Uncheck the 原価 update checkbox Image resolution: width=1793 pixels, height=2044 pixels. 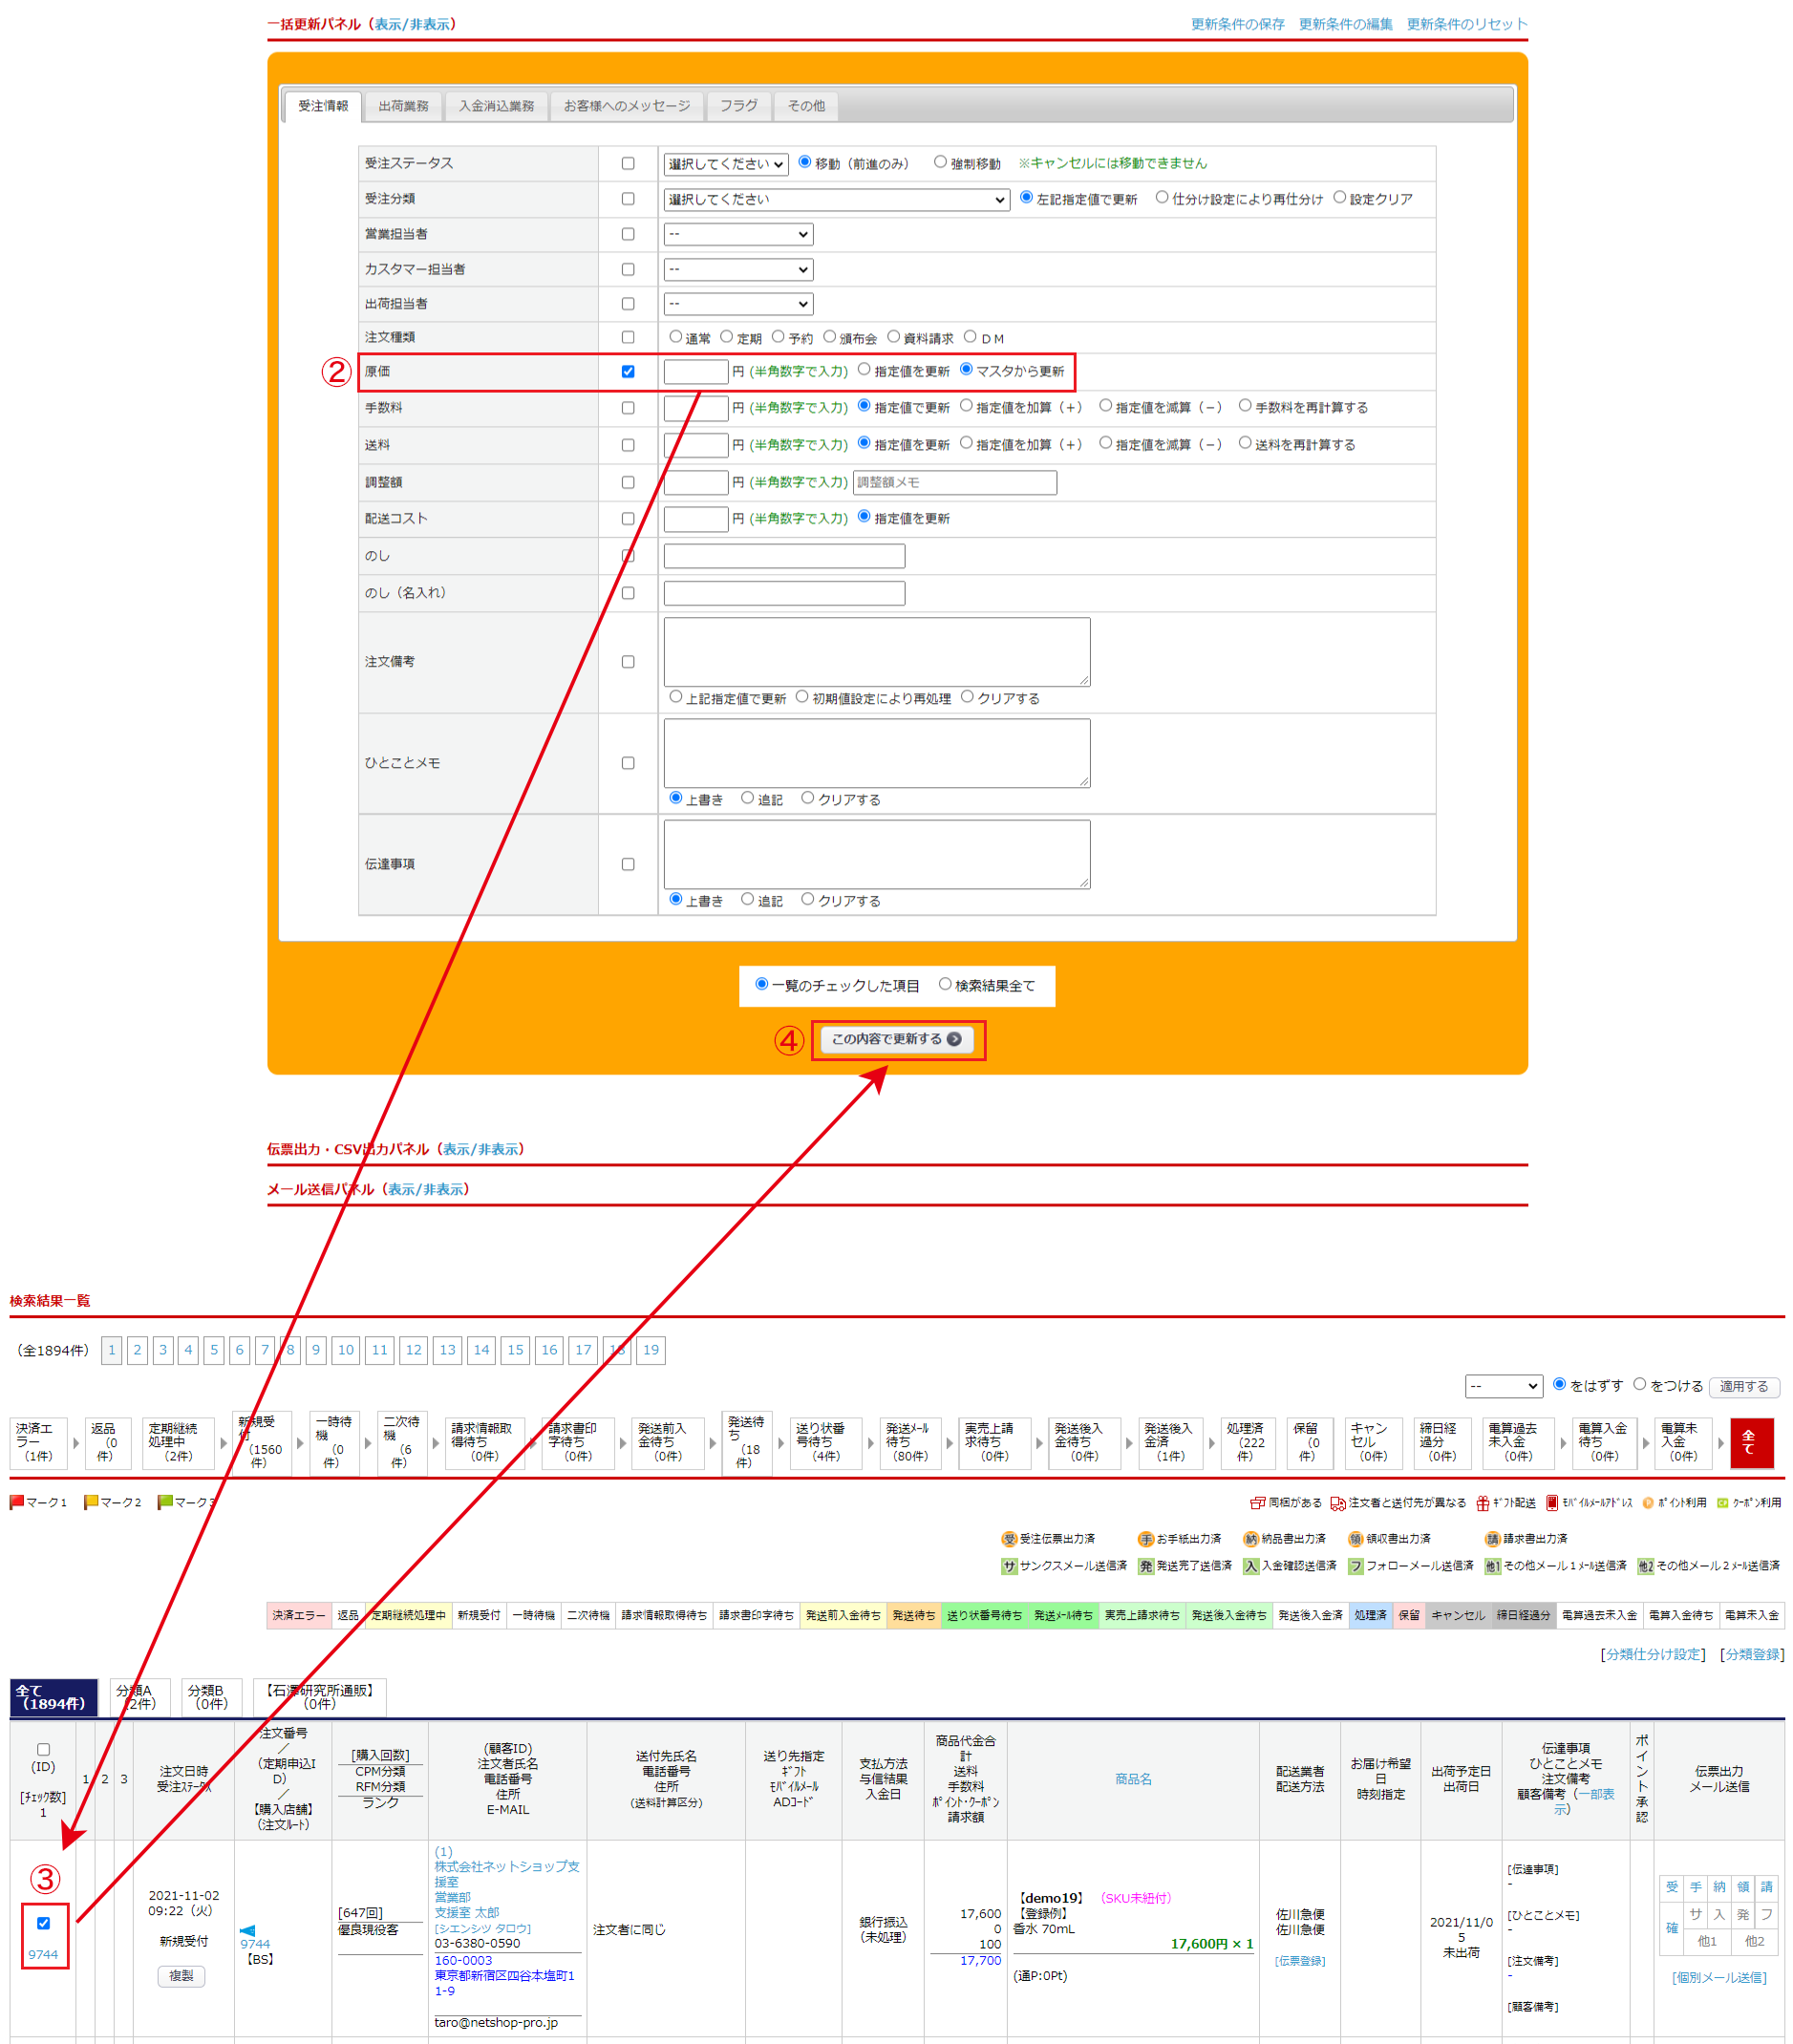click(x=628, y=371)
